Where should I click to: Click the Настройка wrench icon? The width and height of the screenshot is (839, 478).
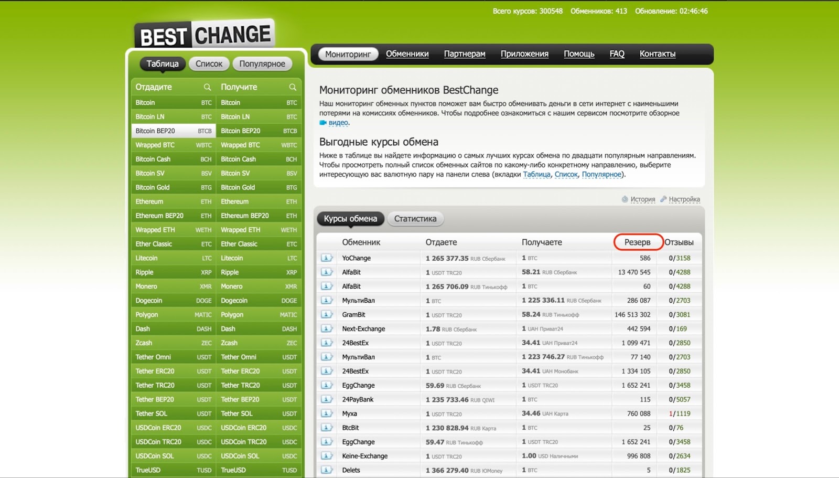pos(663,199)
